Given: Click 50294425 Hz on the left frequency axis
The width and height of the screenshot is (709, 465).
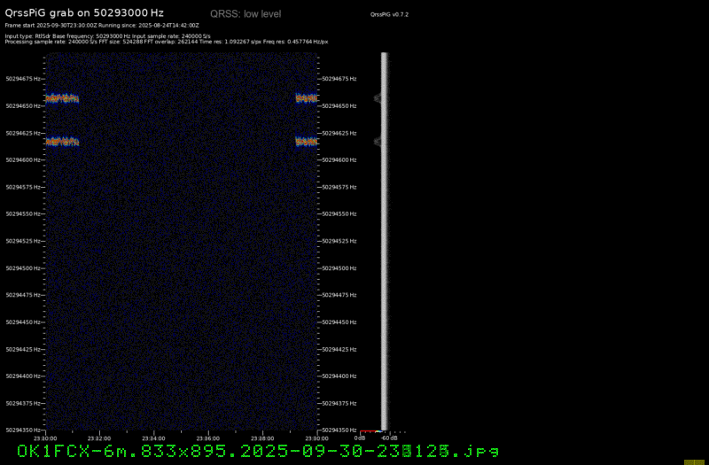Looking at the screenshot, I should click(23, 349).
